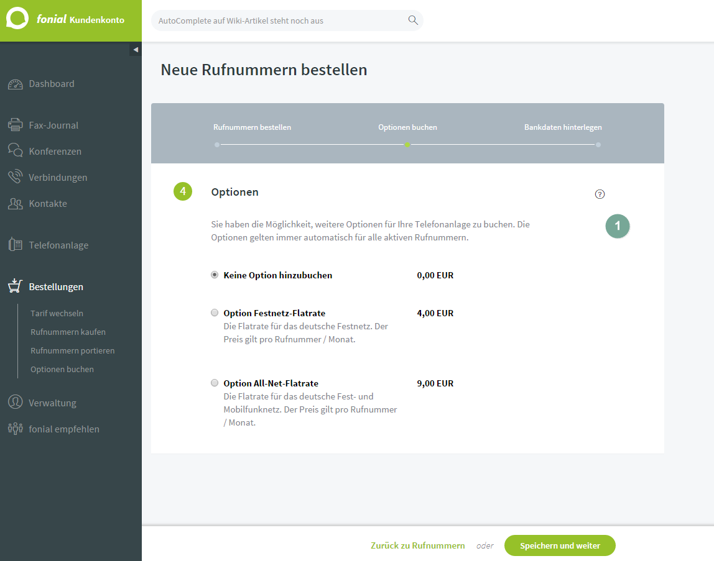Viewport: 714px width, 561px height.
Task: Click the Telefonanlage desk-phone icon
Action: coord(15,244)
